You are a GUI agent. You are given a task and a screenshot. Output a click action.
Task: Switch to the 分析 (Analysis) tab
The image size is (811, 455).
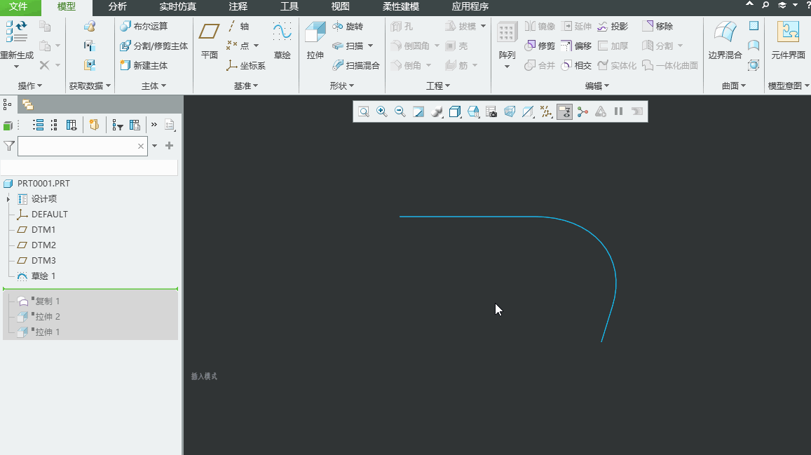point(117,7)
